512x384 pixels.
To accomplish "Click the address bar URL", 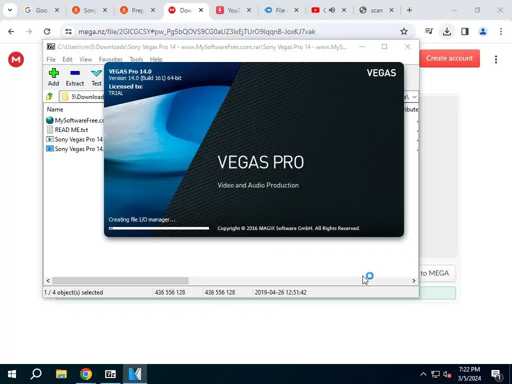I will (x=197, y=31).
